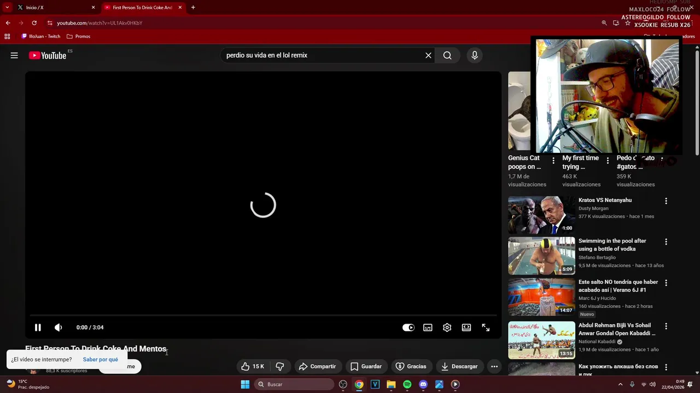This screenshot has height=393, width=700.
Task: Download the video with Descargar
Action: click(x=459, y=366)
